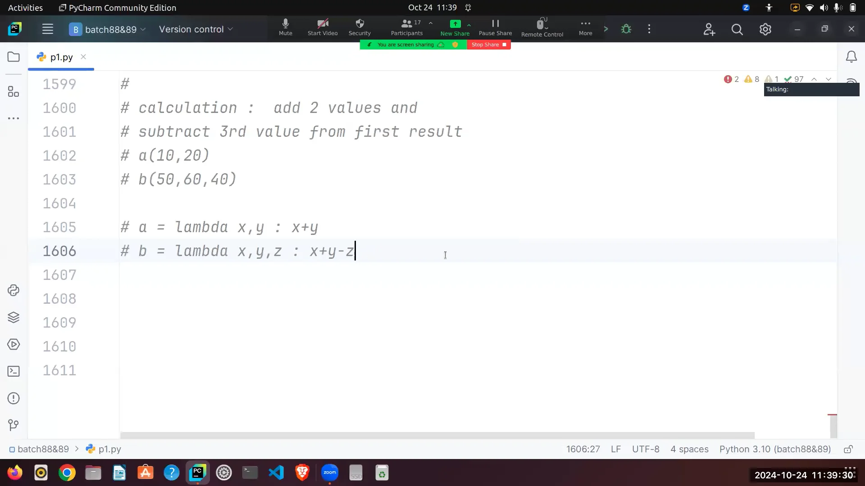The width and height of the screenshot is (865, 486).
Task: Open the Services tool window icon
Action: pos(14,317)
